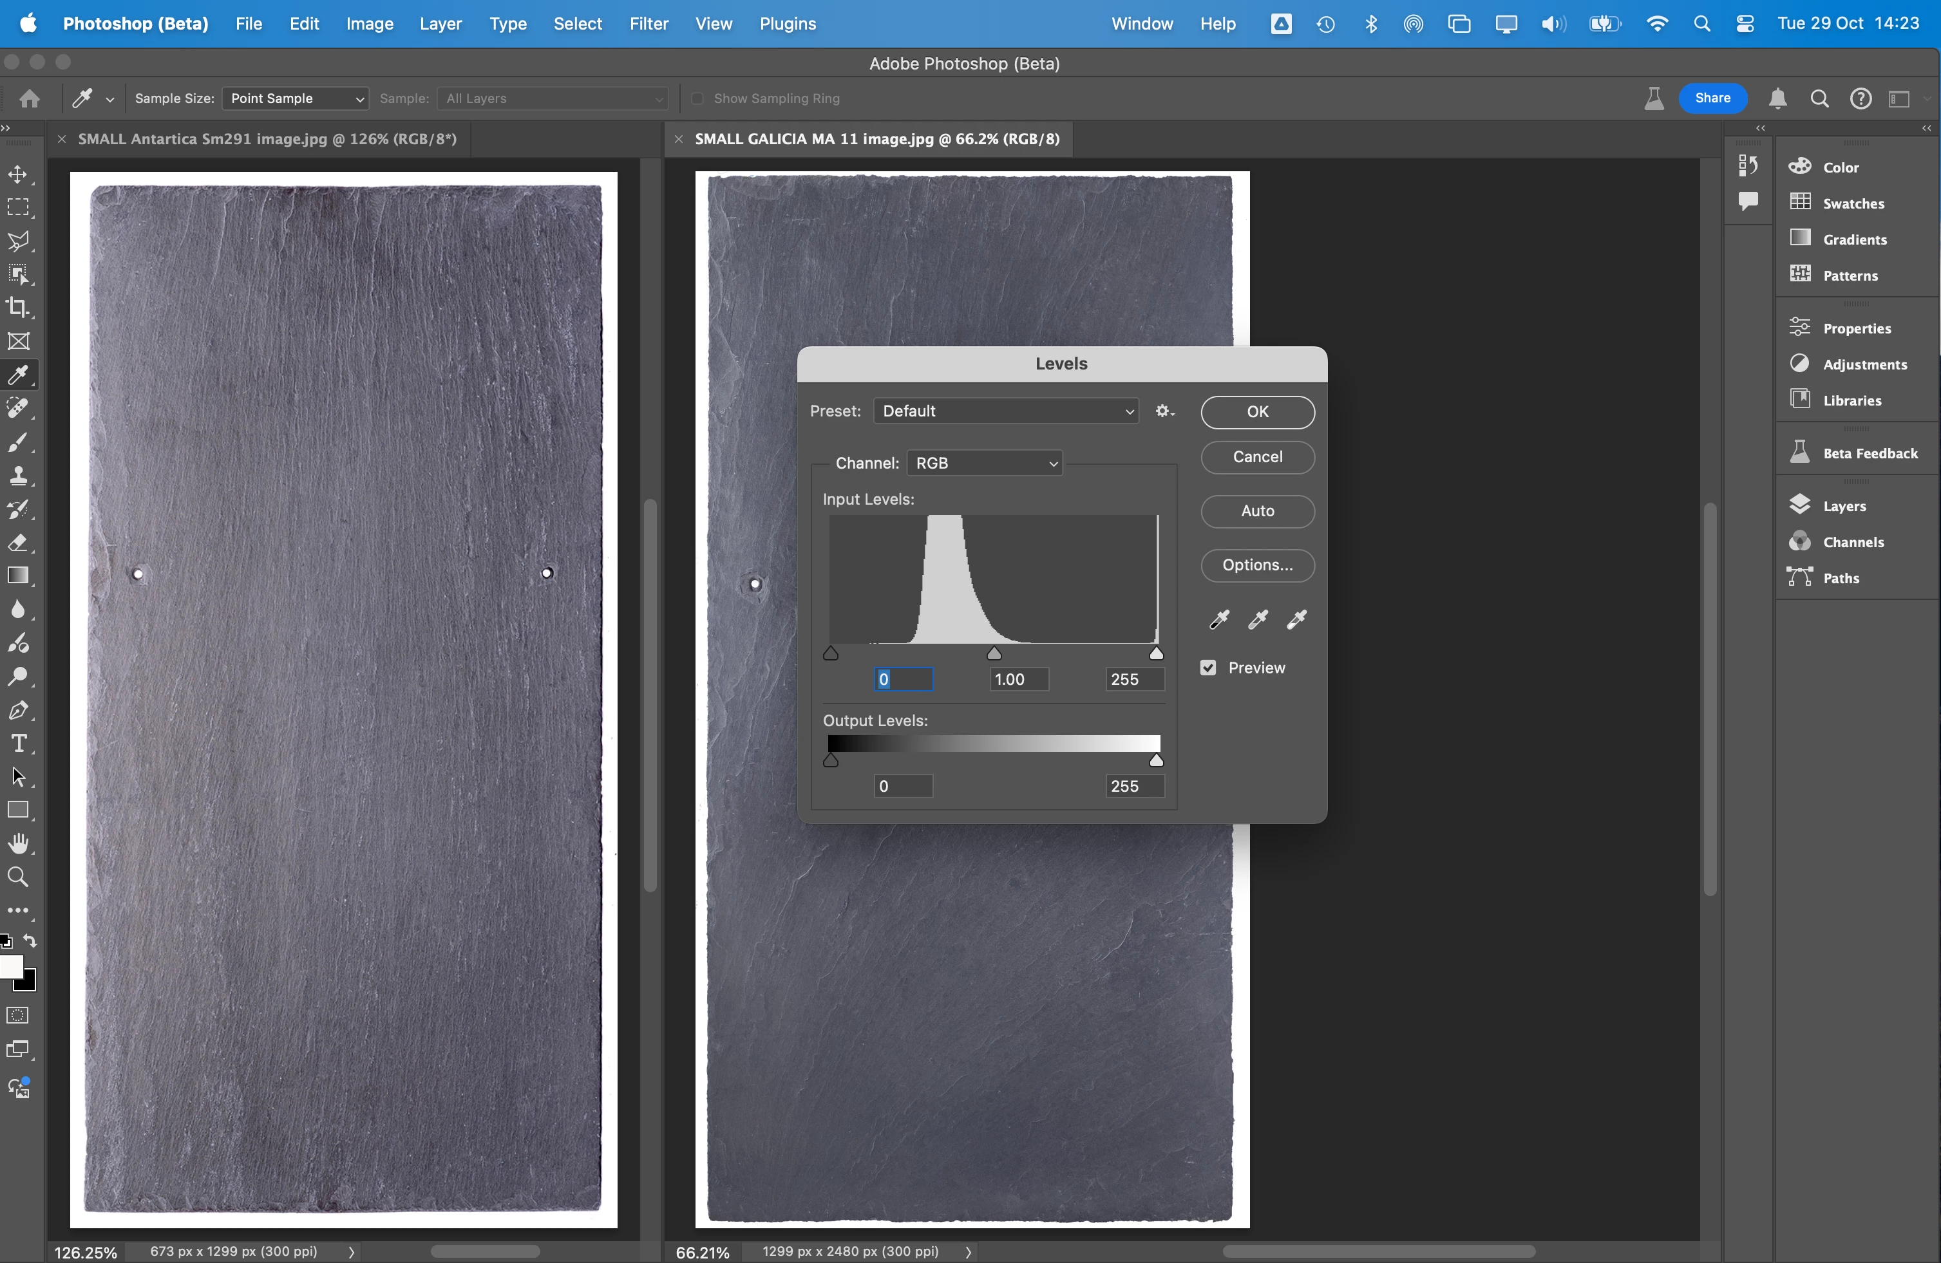This screenshot has height=1263, width=1941.
Task: Click the Levels preset gear icon
Action: pyautogui.click(x=1164, y=411)
